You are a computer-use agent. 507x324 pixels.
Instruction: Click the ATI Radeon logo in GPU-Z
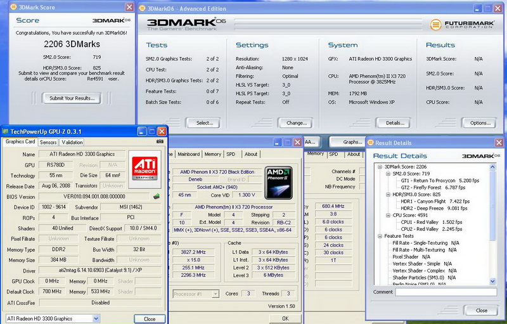pyautogui.click(x=145, y=169)
